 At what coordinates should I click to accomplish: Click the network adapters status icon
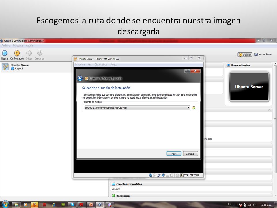click(163, 175)
